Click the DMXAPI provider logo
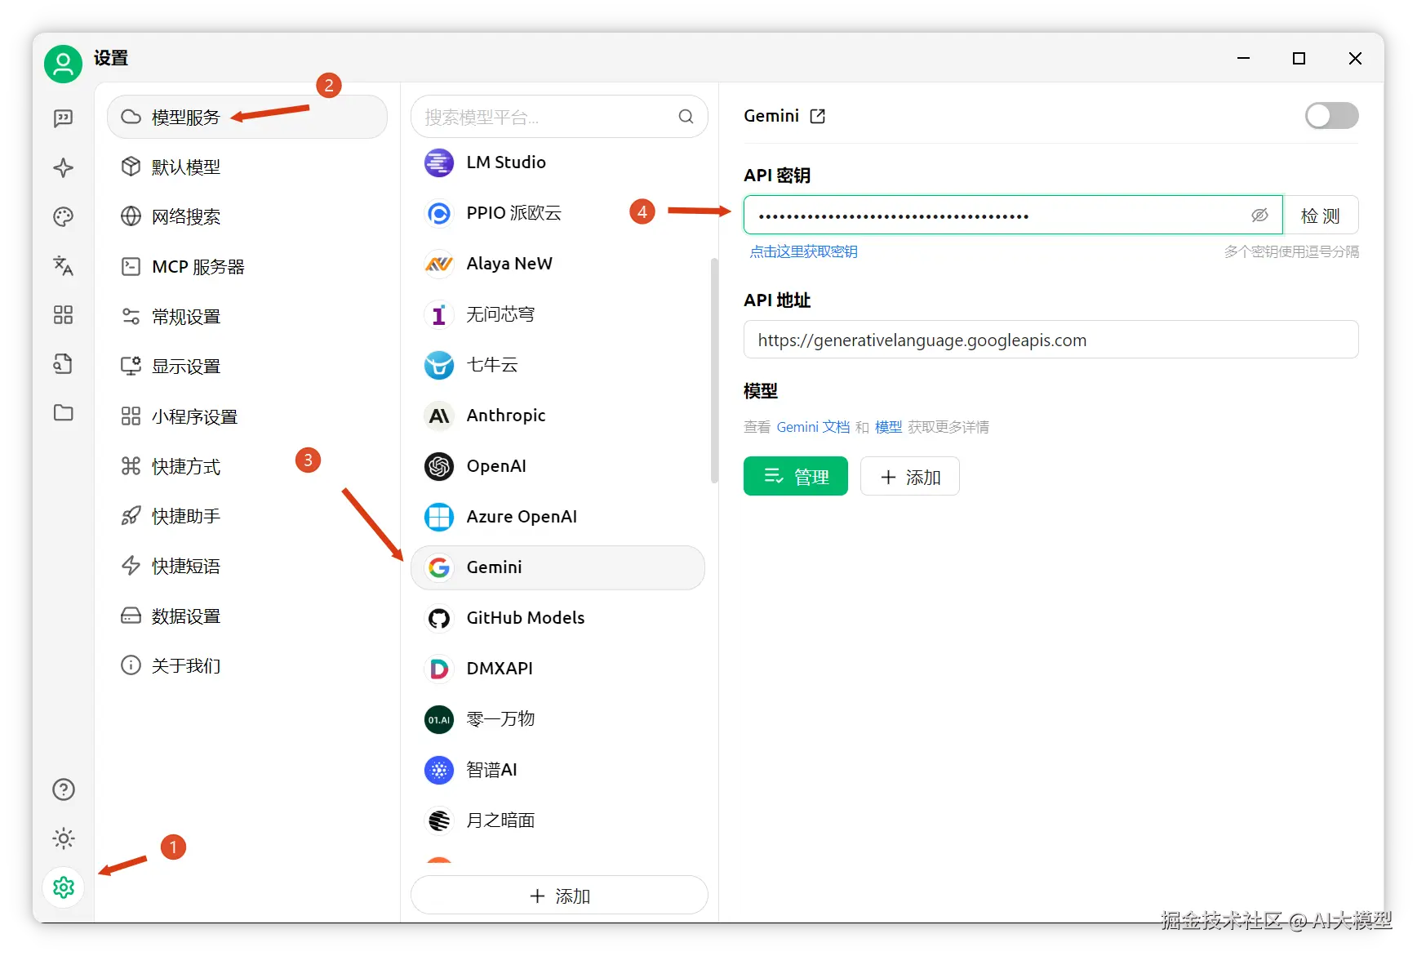This screenshot has width=1417, height=956. (439, 669)
